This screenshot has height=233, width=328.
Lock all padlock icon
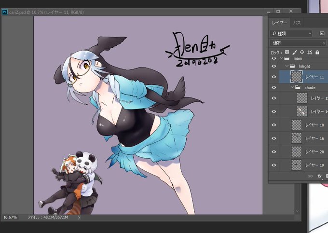[x=317, y=52]
